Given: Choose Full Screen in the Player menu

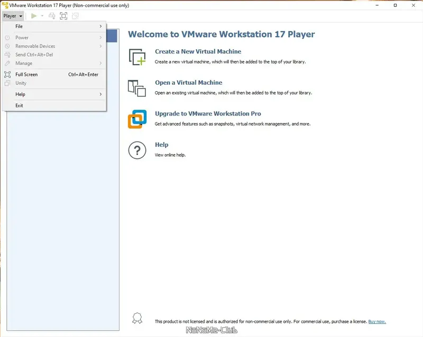Looking at the screenshot, I should 54,75.
